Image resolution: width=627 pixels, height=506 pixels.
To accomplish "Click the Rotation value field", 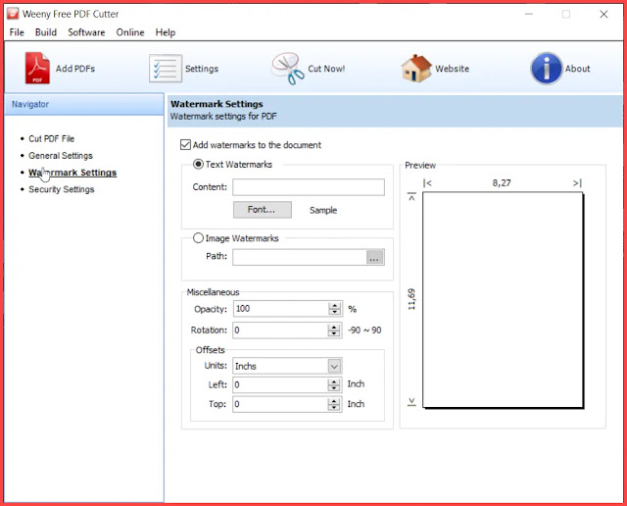I will click(281, 330).
